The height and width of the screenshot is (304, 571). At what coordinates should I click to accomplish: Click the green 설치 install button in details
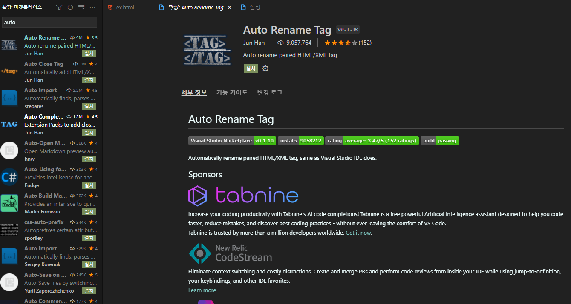251,68
